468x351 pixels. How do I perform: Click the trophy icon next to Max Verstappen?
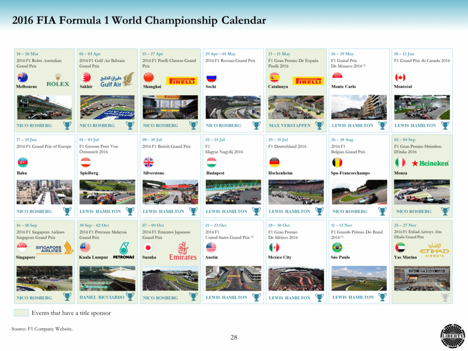pos(320,126)
